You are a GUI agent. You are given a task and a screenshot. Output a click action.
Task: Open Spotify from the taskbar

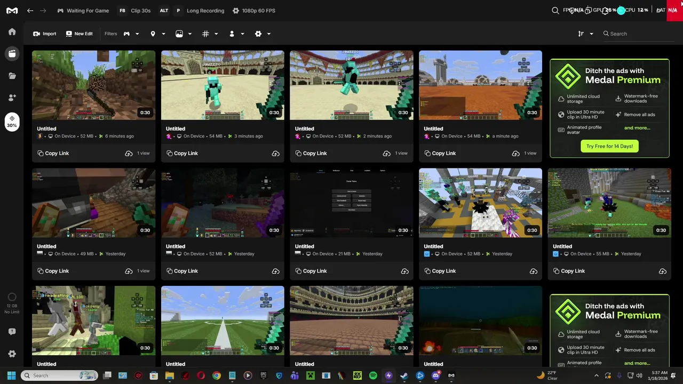pyautogui.click(x=373, y=375)
